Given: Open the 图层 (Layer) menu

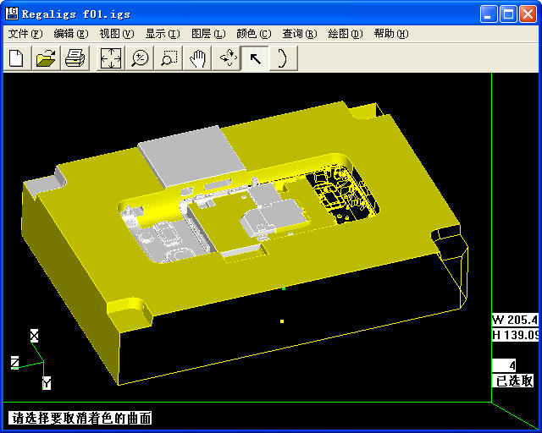Looking at the screenshot, I should coord(207,34).
